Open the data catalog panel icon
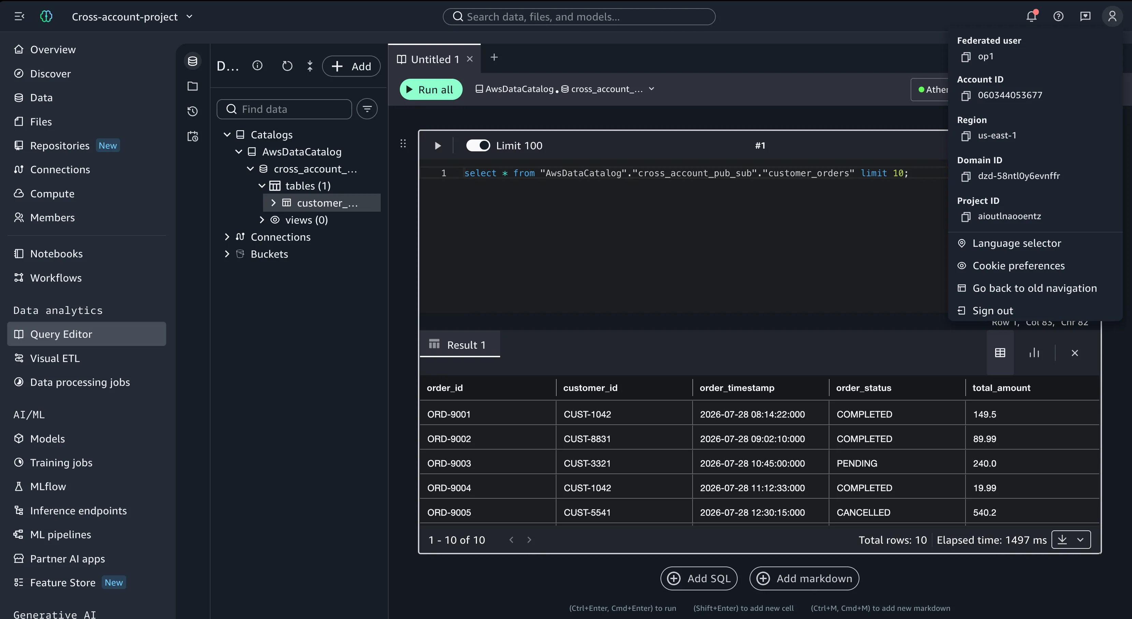 [x=192, y=61]
